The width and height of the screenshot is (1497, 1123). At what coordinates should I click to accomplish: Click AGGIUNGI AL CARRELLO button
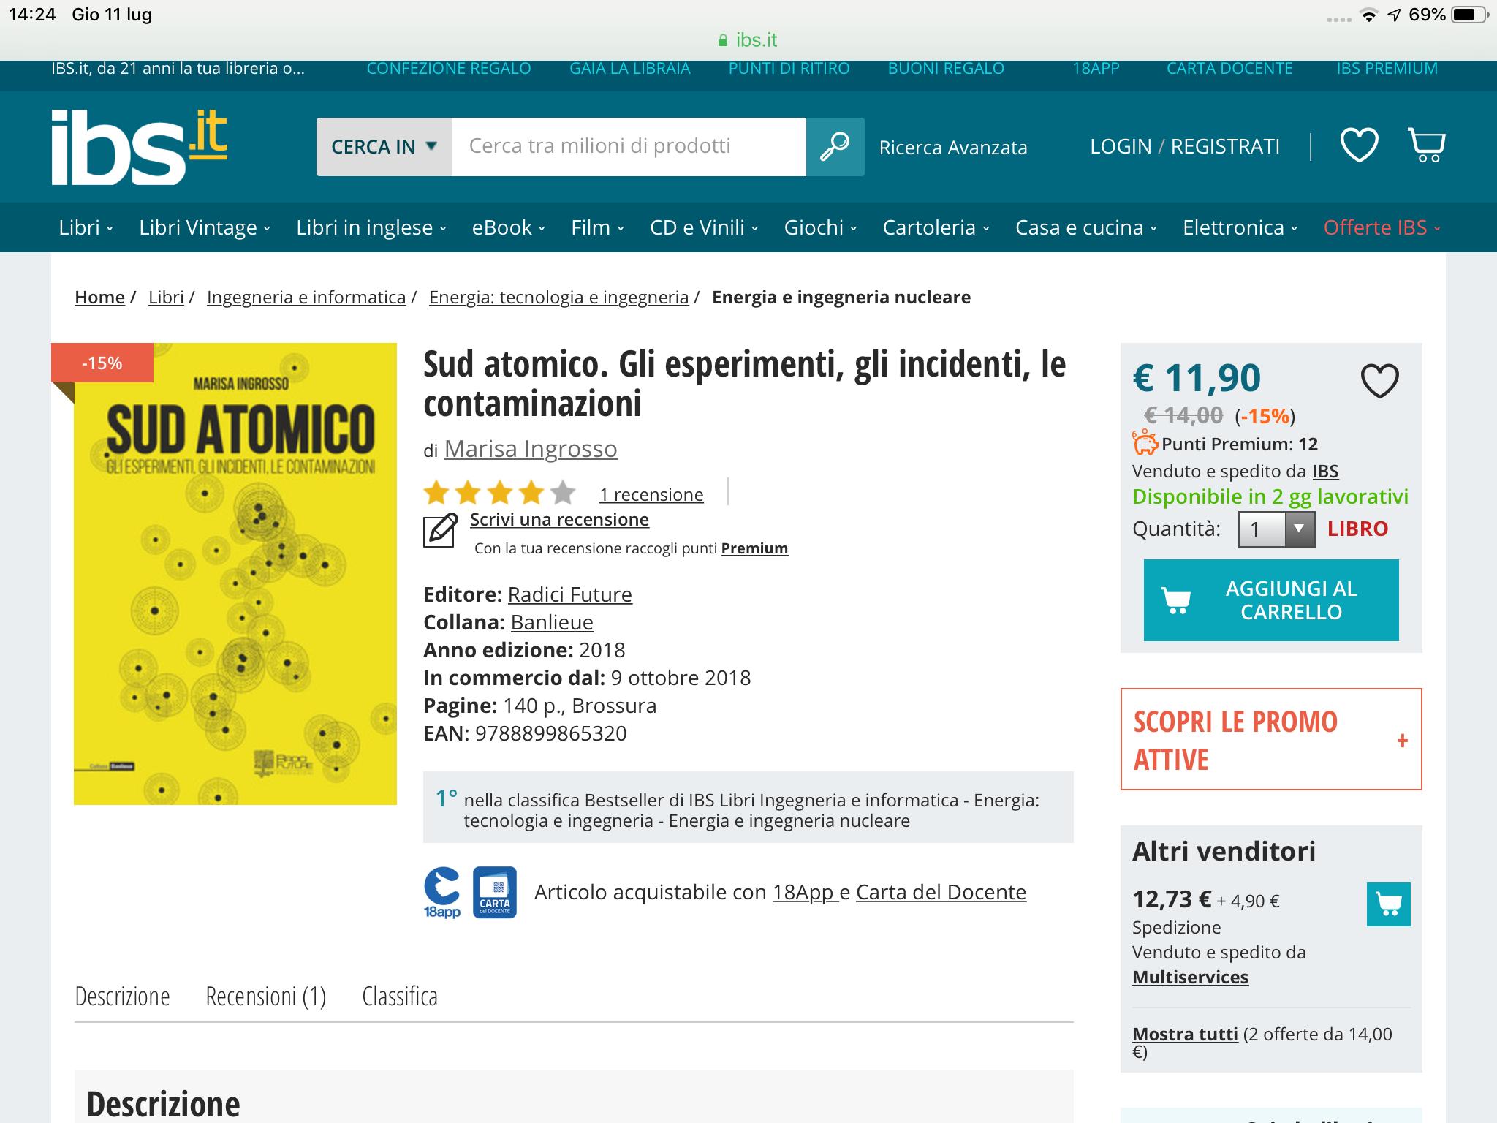(x=1271, y=600)
